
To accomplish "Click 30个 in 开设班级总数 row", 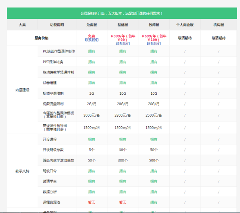I will (x=123, y=150).
